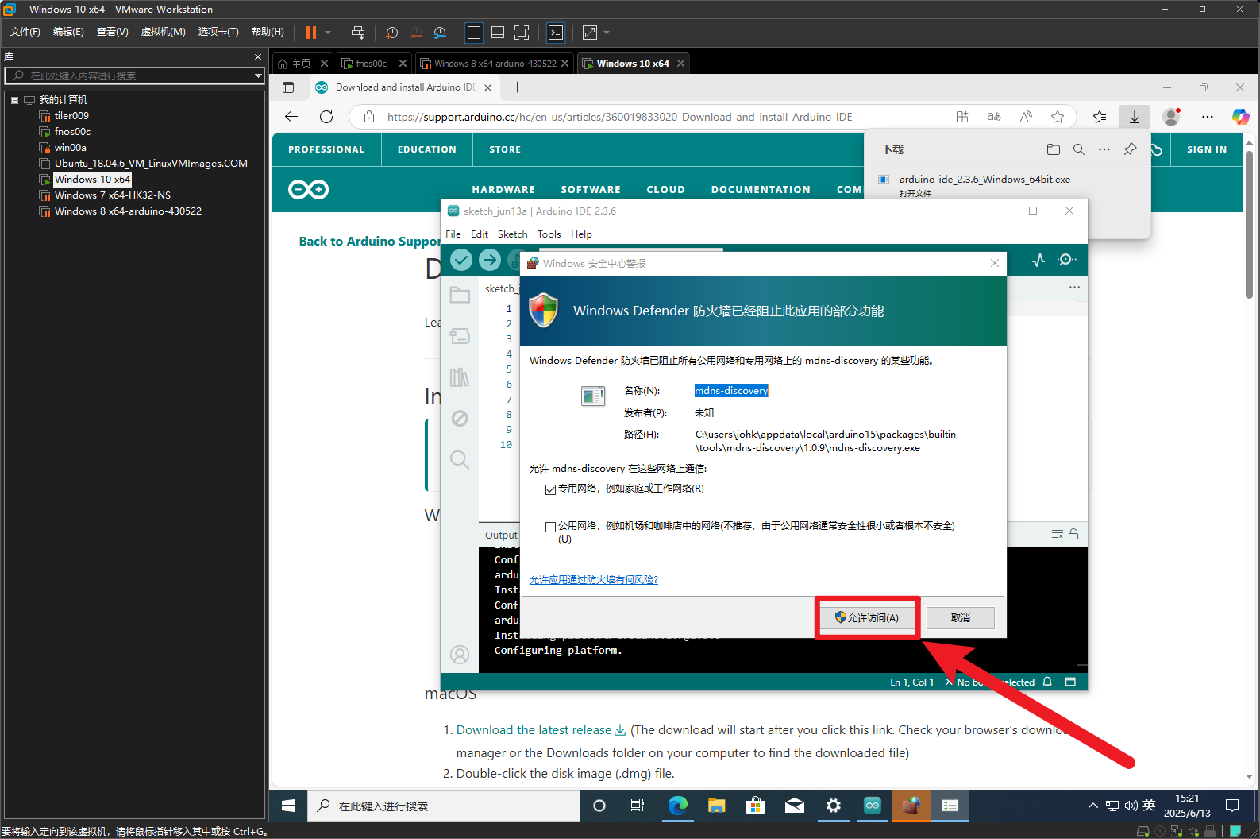
Task: Open Edge downloads panel more options dots
Action: (x=1104, y=149)
